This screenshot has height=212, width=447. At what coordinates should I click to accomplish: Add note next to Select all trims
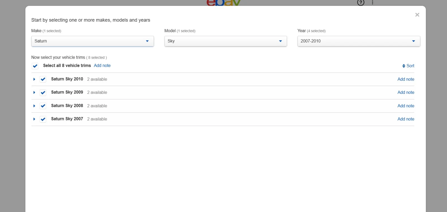coord(102,66)
